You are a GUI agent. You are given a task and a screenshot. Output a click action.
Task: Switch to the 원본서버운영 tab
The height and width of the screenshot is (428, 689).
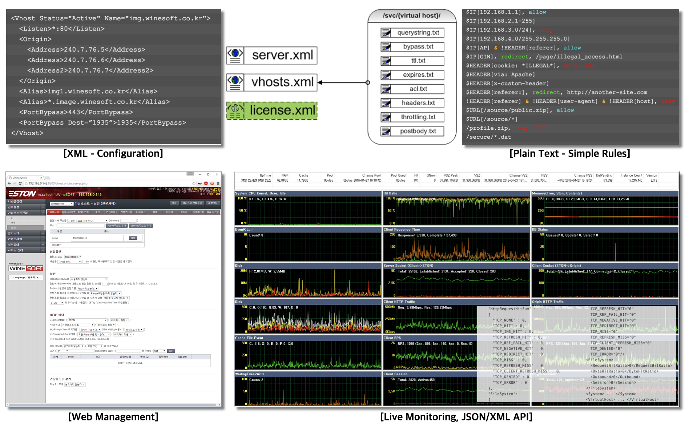(x=68, y=212)
